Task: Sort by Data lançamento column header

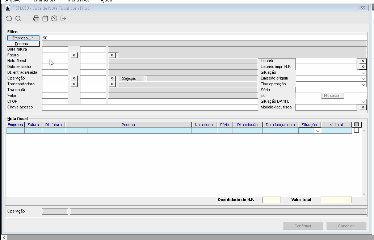Action: [280, 125]
